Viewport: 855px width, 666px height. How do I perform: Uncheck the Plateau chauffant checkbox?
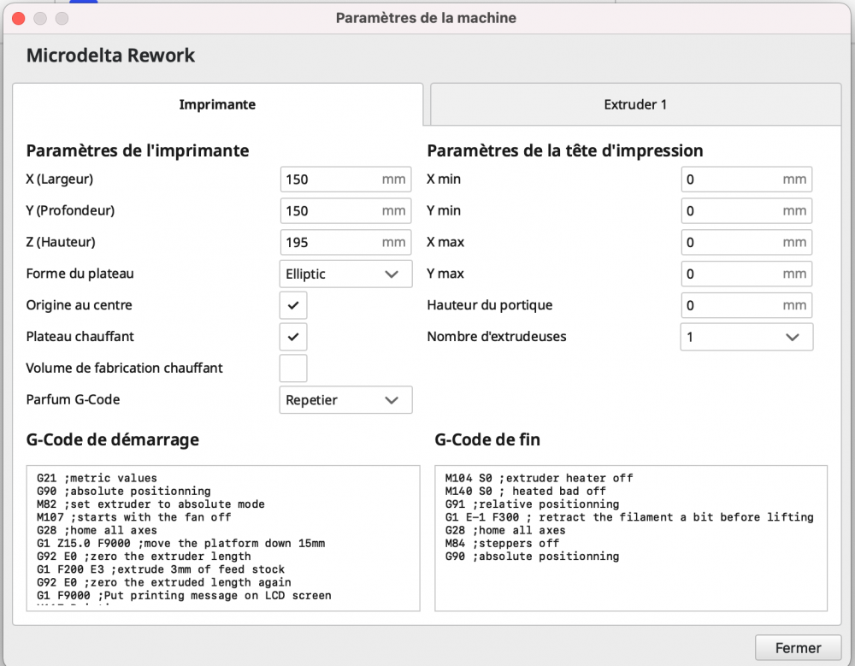[x=293, y=337]
